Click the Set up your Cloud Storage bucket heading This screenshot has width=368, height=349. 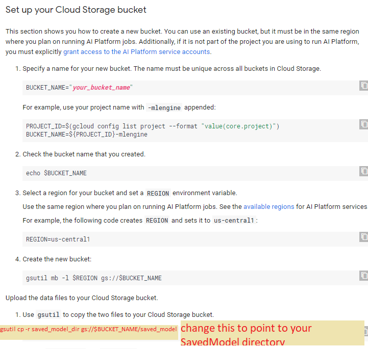76,10
